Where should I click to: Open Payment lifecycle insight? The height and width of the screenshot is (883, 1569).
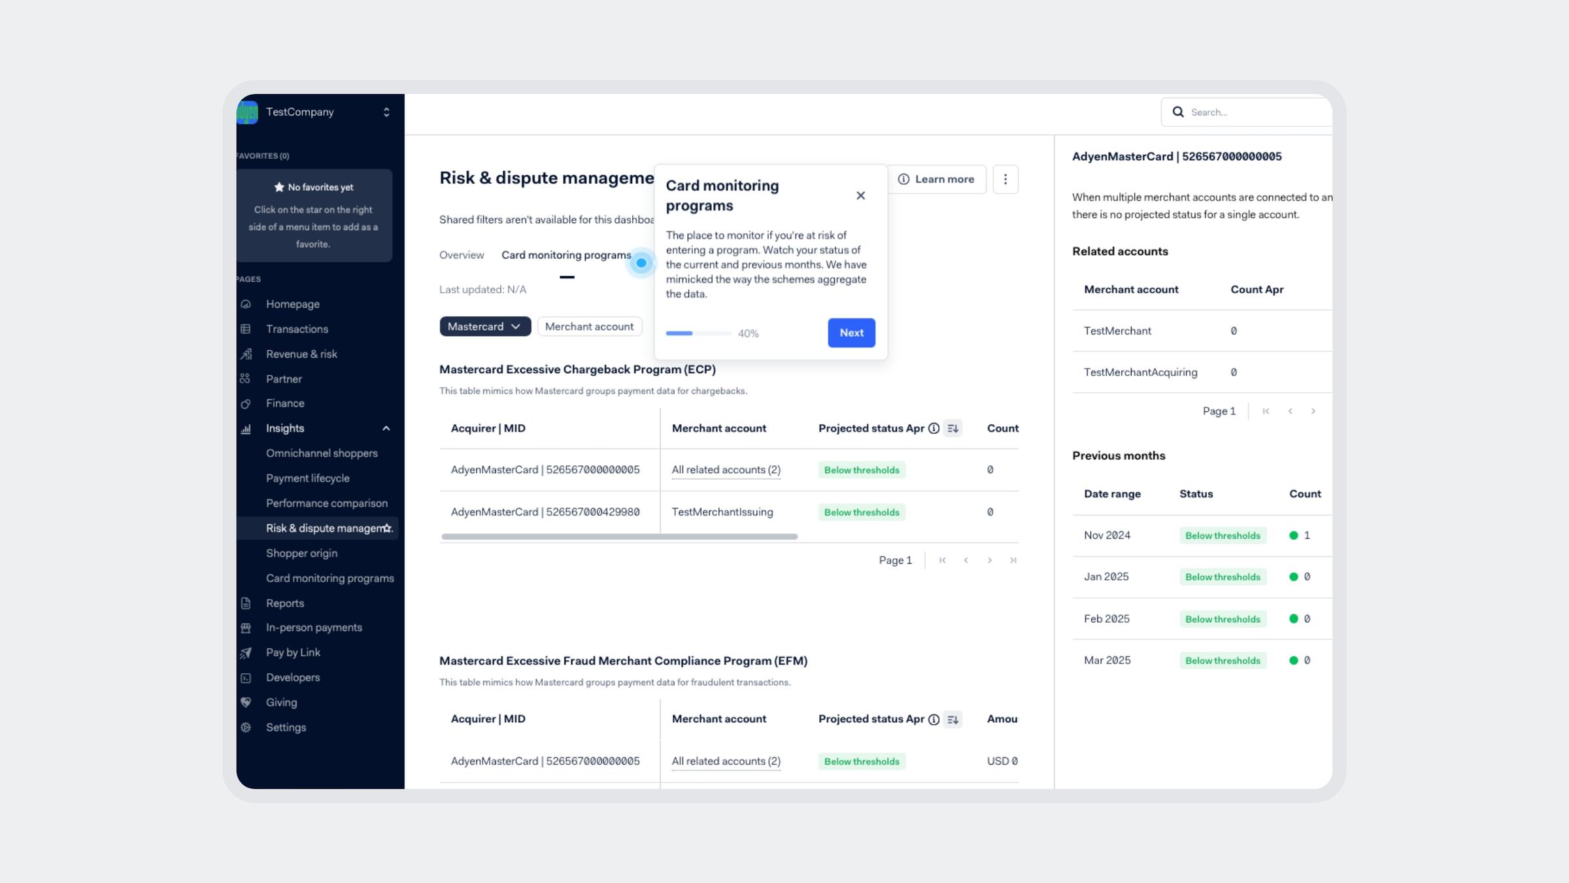coord(307,478)
